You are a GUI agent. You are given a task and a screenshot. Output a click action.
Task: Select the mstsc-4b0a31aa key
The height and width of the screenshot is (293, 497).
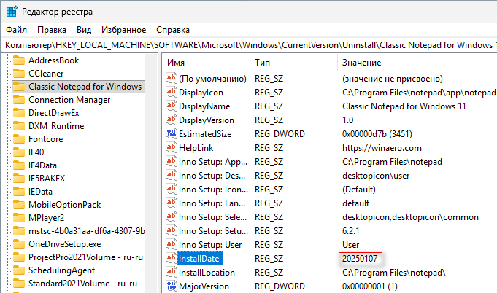tap(86, 231)
